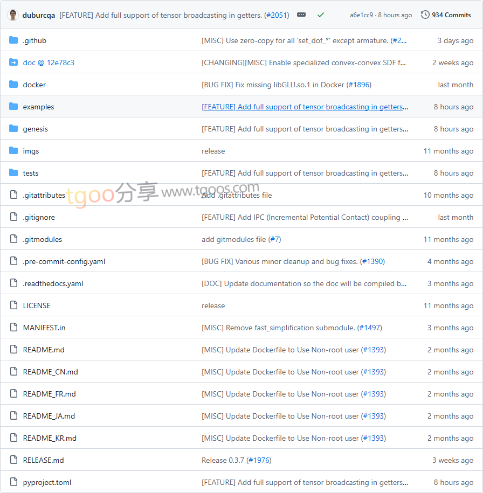Open pull request #2051 in header
This screenshot has height=493, width=483.
277,15
